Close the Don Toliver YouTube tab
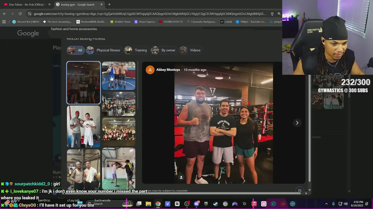 tap(49, 4)
